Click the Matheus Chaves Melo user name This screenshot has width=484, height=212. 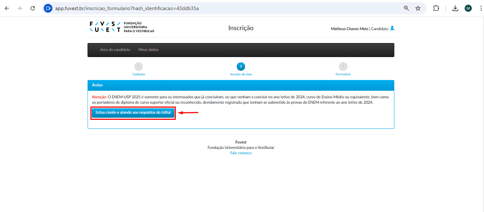349,29
